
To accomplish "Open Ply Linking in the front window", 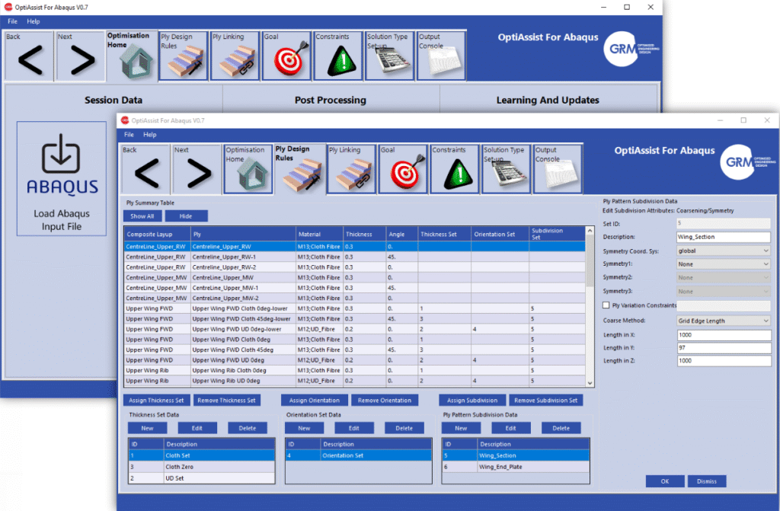I will pos(351,169).
